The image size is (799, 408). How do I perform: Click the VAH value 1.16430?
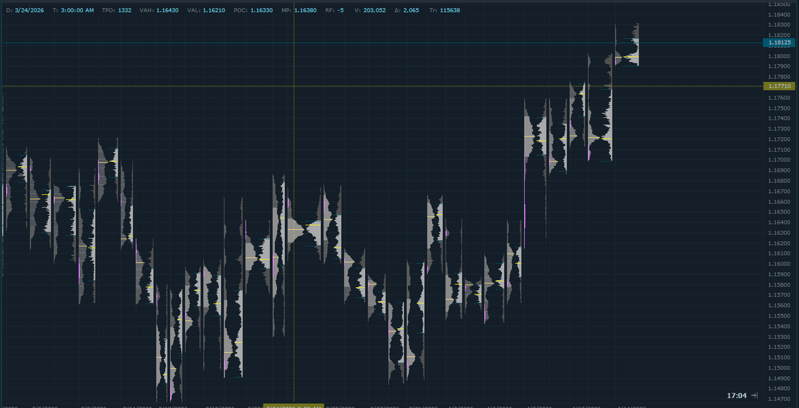point(166,10)
